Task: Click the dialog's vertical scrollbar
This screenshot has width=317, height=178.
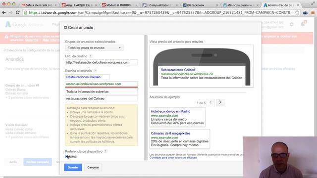Action: (146, 98)
